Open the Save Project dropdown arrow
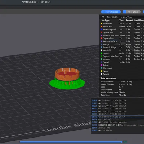144x144 pixels. (x=103, y=12)
